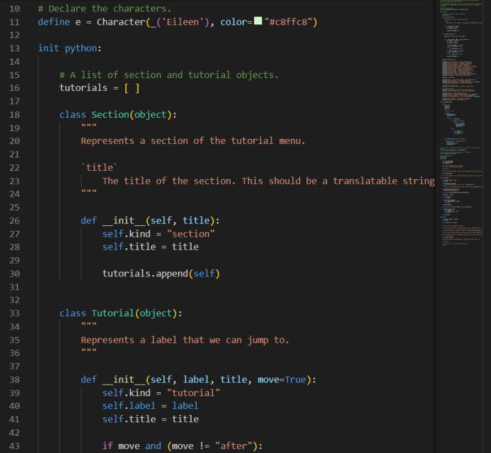Click the tutorials.append(self) statement

(160, 273)
